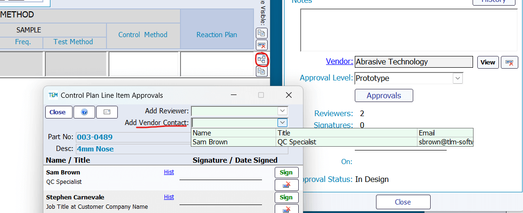
Task: Click the Sign button for Stephen Carnevale
Action: click(x=286, y=197)
